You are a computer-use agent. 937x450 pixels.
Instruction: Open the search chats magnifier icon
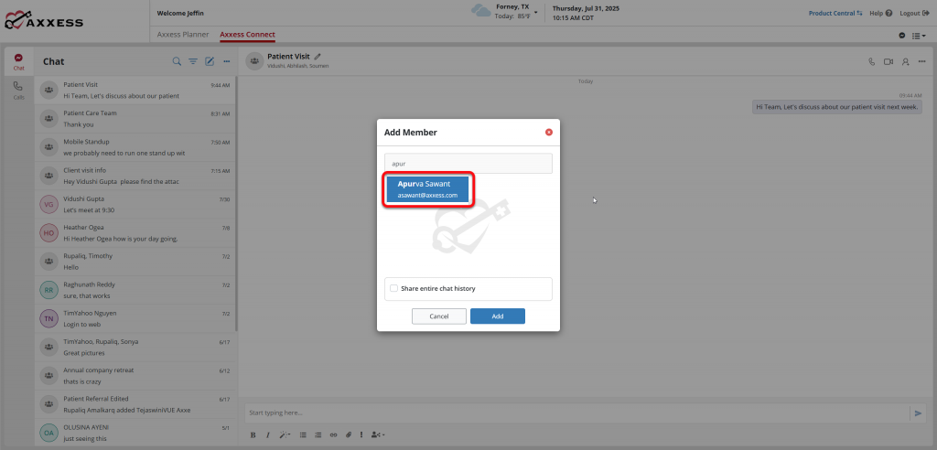point(177,61)
